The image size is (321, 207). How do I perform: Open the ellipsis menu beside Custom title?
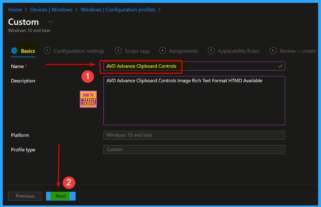click(x=50, y=22)
